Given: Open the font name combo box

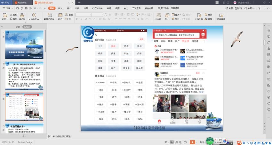Looking at the screenshot, I should click(84, 15).
